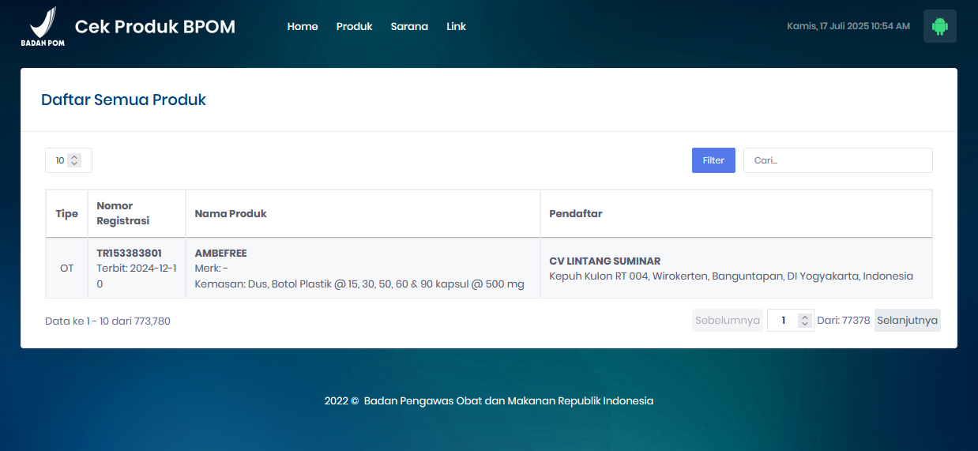
Task: Click the rows-per-page value 10
Action: pos(59,160)
